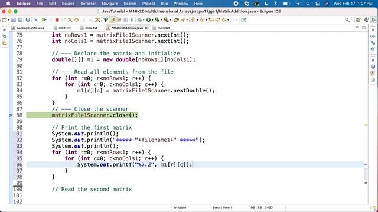
Task: Open the Previous Annotation dropdown arrow
Action: (x=206, y=20)
